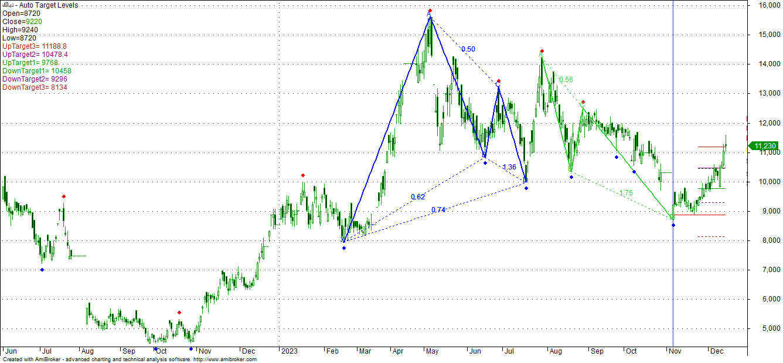Click the blue 0.50 ratio label
783x363 pixels.
pos(468,49)
